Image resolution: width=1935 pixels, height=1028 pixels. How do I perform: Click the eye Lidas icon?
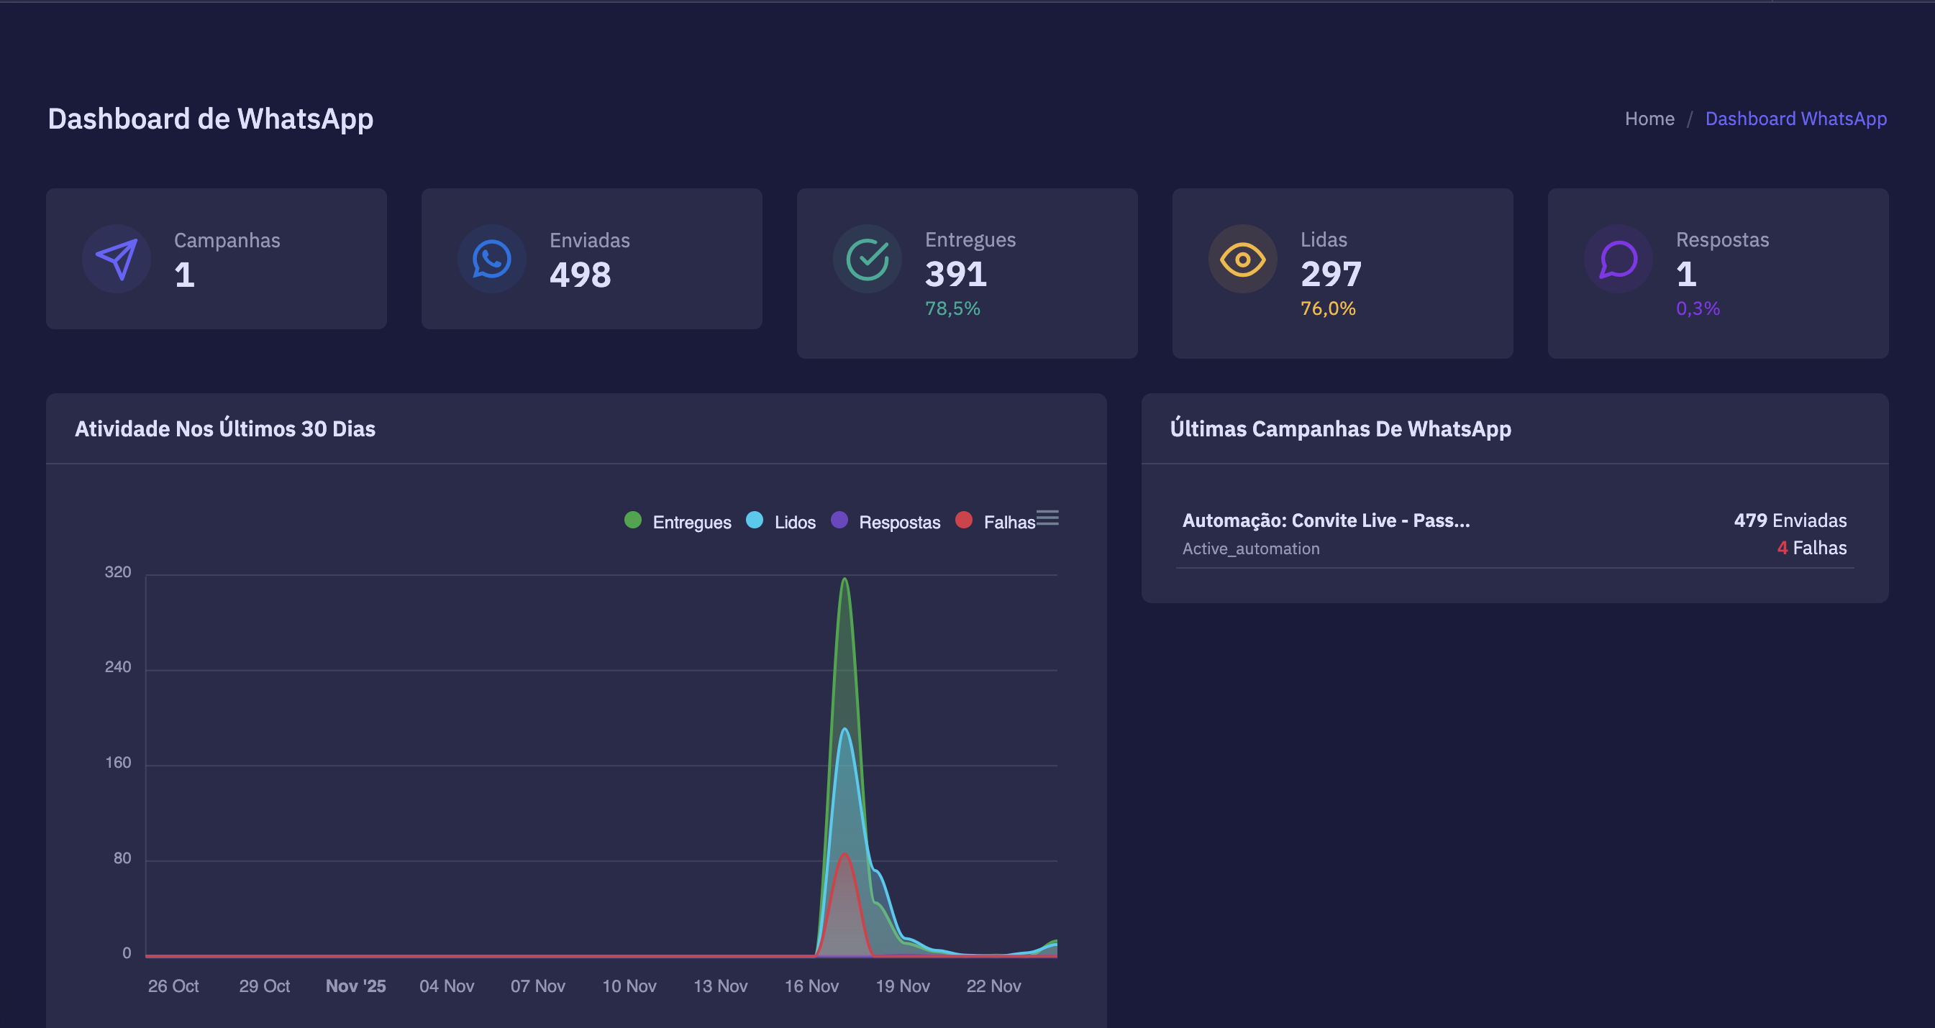click(x=1242, y=259)
